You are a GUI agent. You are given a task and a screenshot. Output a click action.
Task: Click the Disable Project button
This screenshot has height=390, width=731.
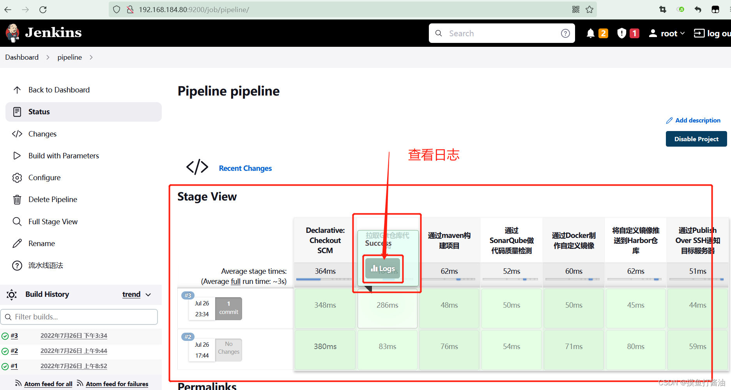(696, 139)
